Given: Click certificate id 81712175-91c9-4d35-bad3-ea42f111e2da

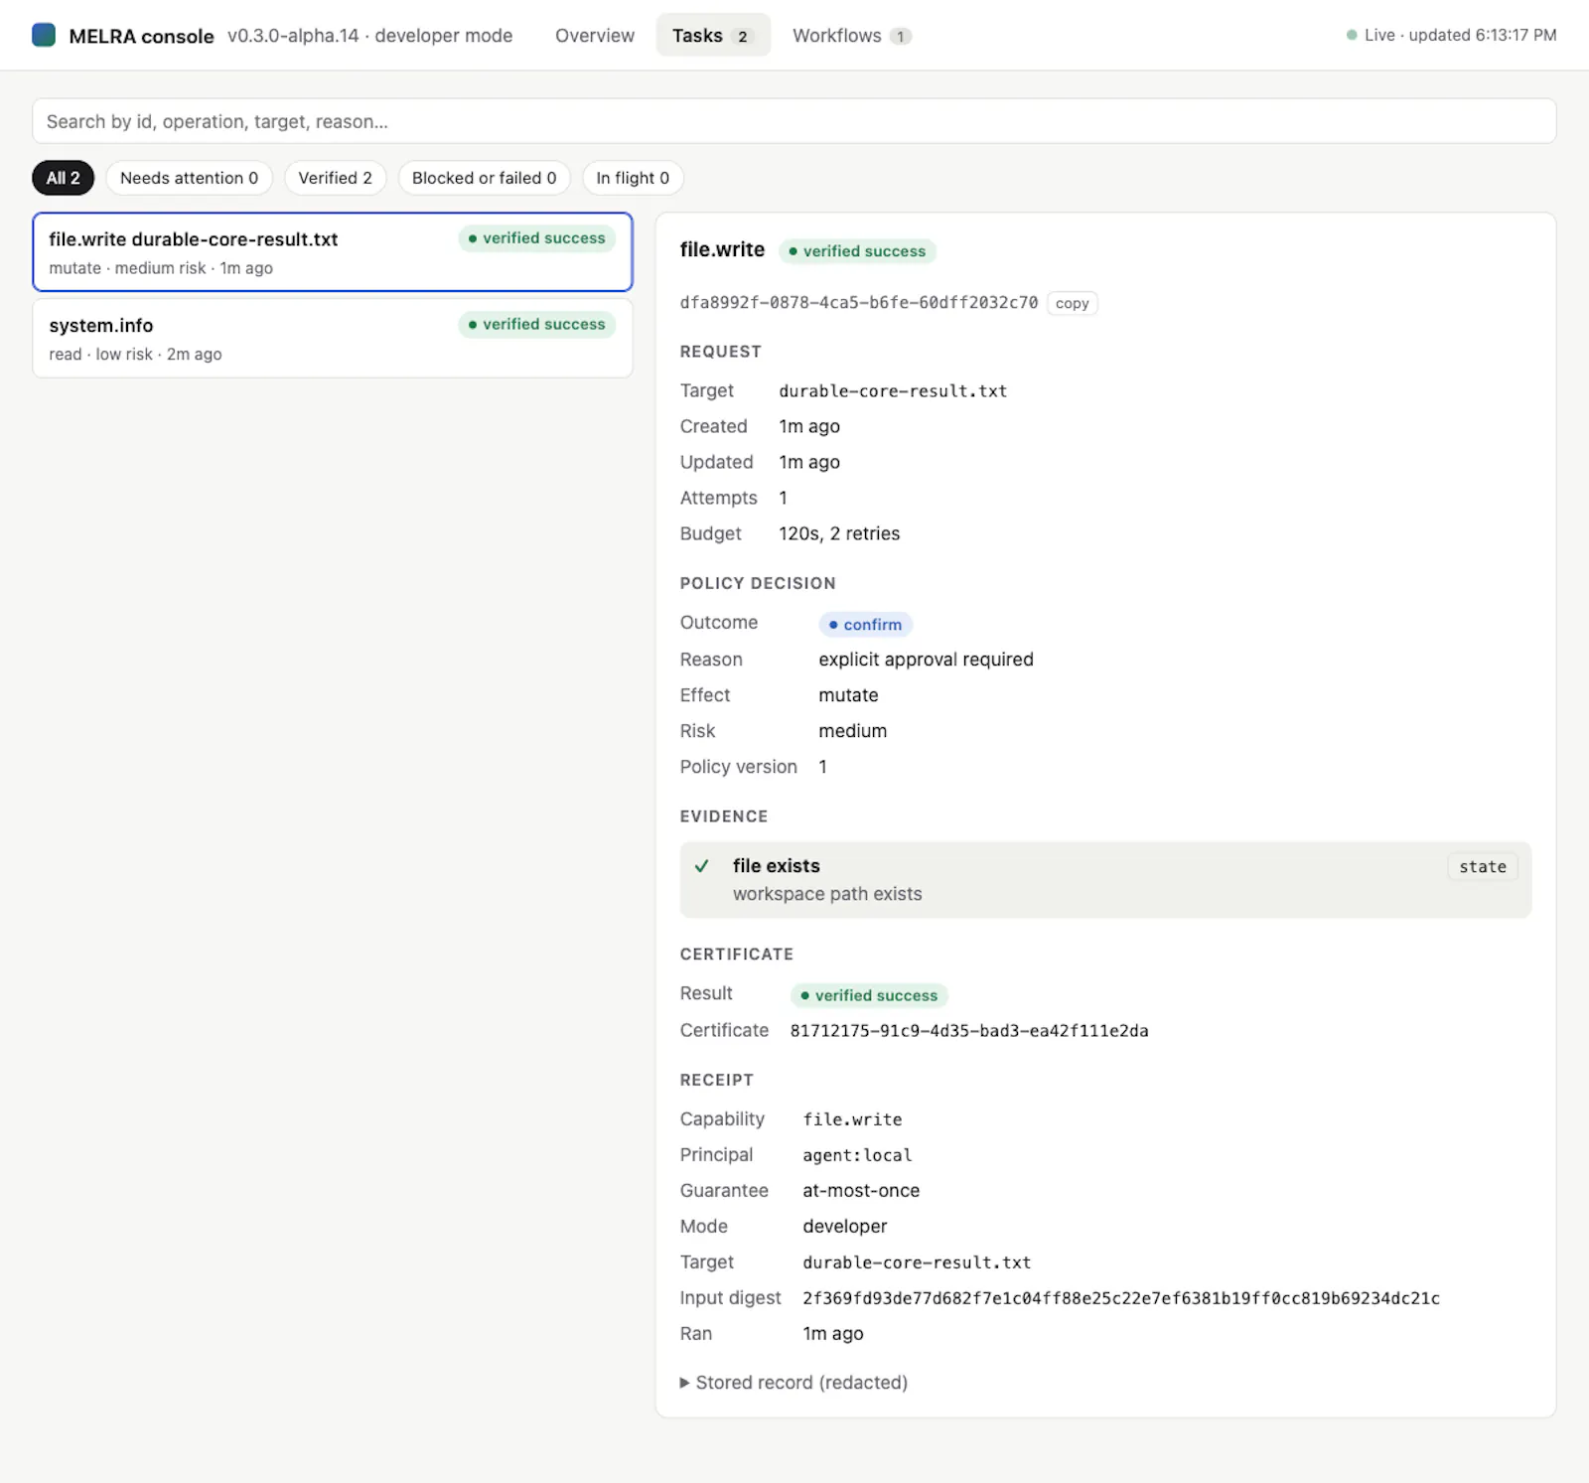Looking at the screenshot, I should [x=968, y=1031].
